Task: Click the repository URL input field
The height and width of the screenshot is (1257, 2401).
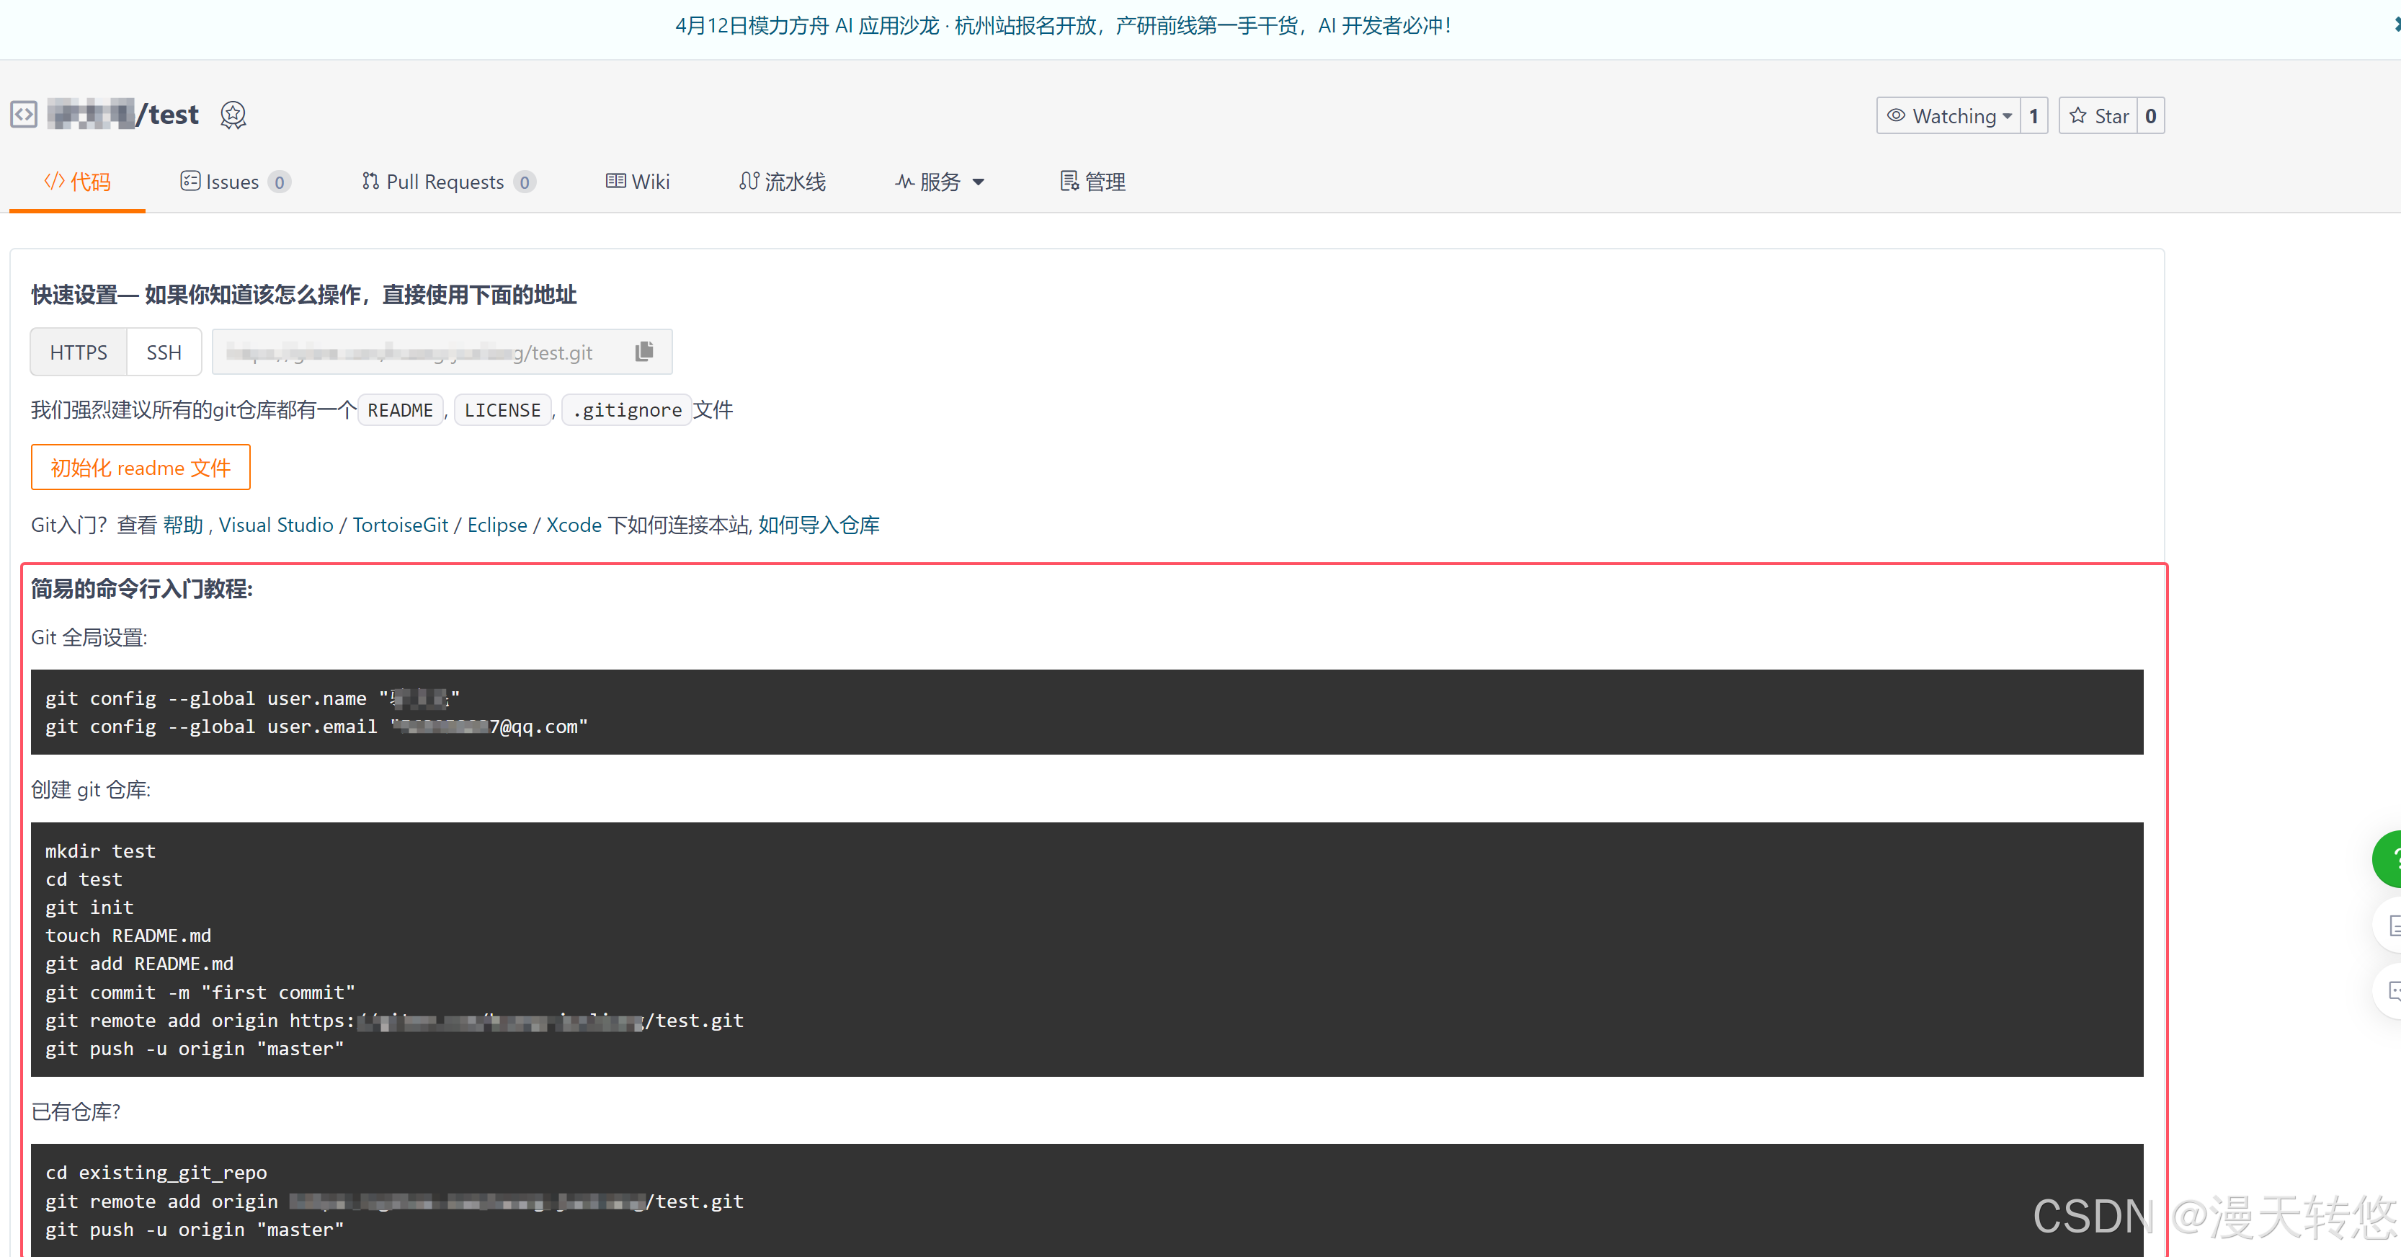Action: [419, 352]
